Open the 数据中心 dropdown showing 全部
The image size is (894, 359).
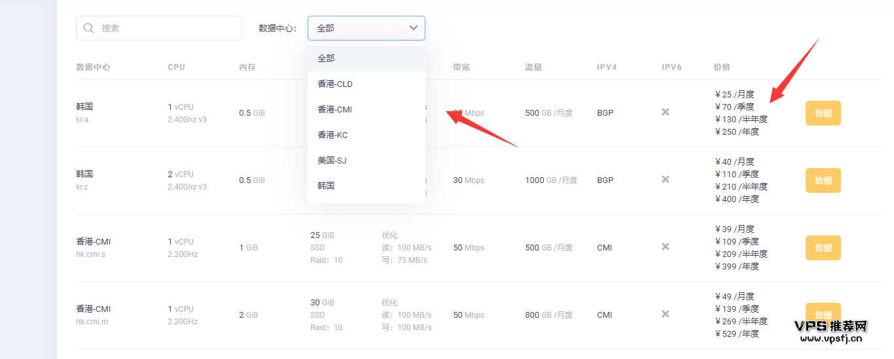tap(367, 28)
